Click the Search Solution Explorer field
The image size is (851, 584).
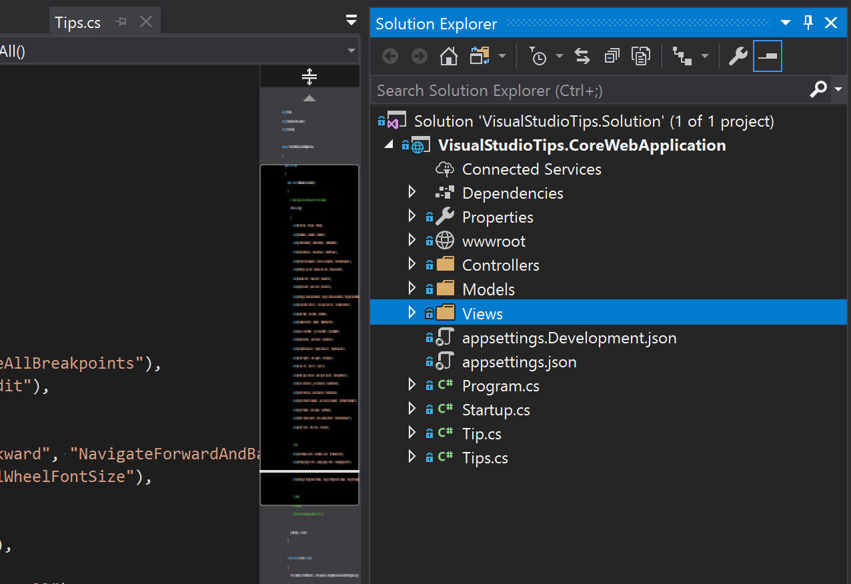coord(590,90)
